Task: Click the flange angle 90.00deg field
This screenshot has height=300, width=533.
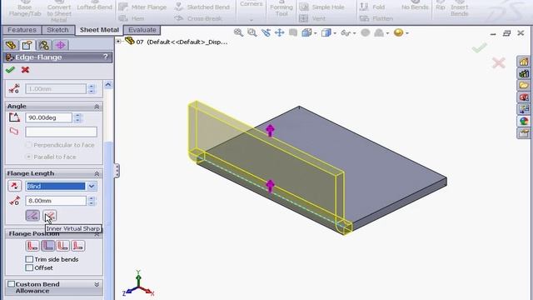Action: click(48, 117)
